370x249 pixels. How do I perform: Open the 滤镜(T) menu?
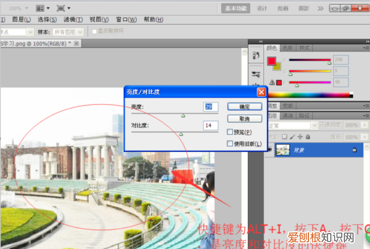[73, 20]
